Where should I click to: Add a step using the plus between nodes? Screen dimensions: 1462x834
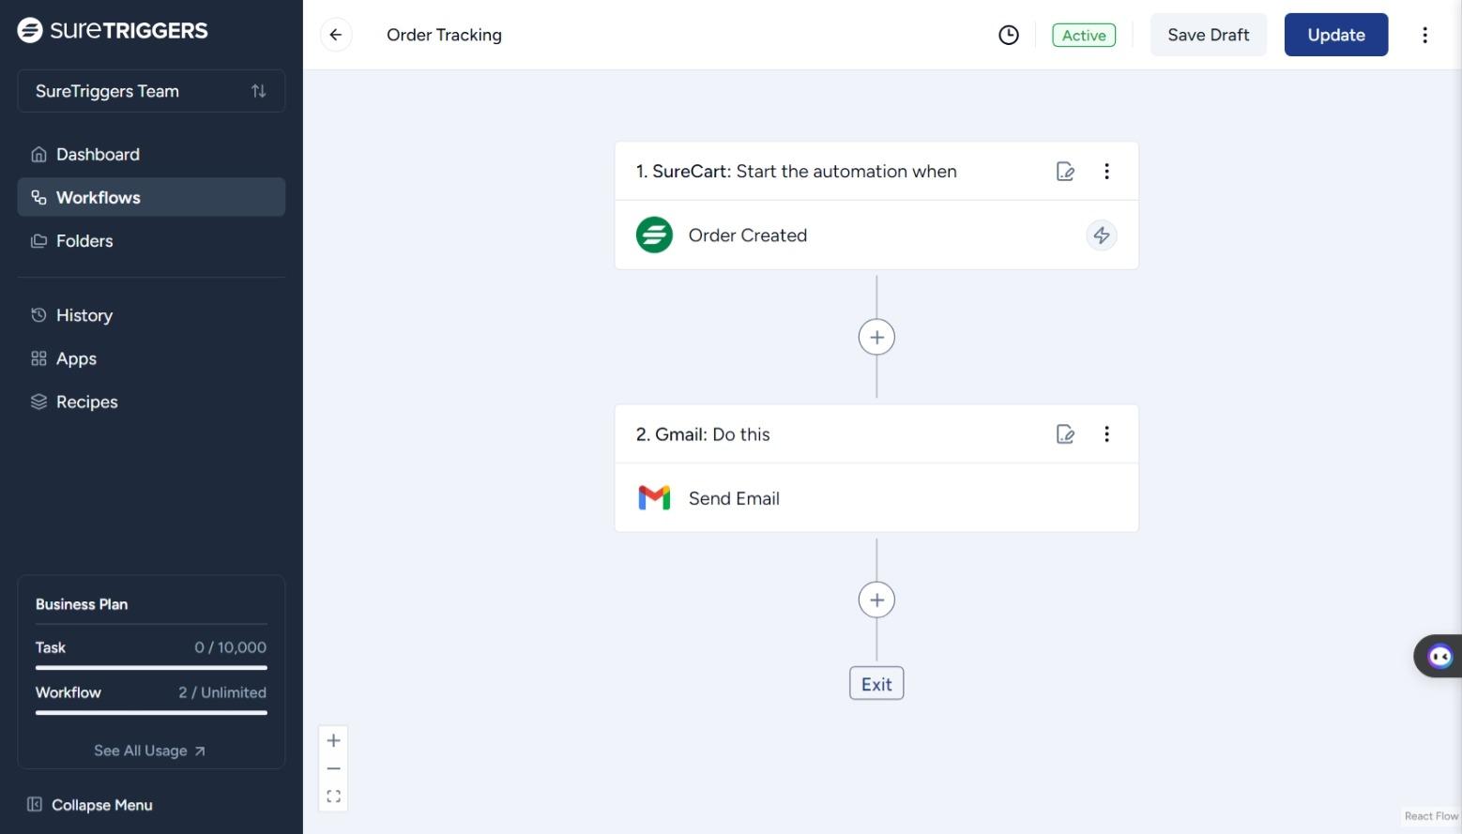(876, 337)
